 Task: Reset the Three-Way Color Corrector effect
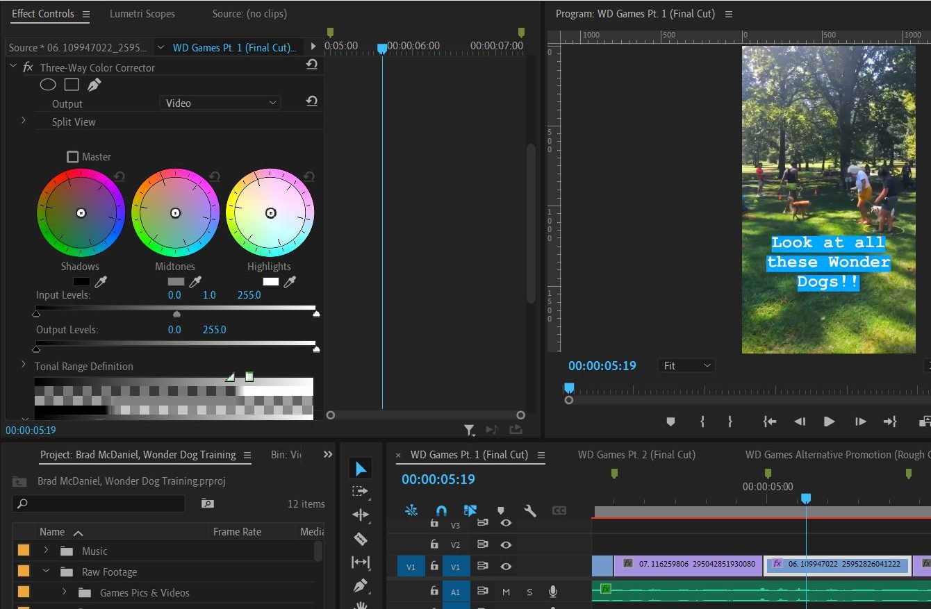[x=311, y=65]
